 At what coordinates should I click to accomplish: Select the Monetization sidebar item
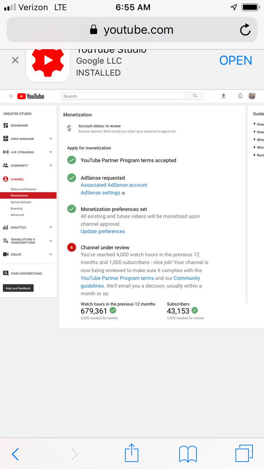click(28, 195)
